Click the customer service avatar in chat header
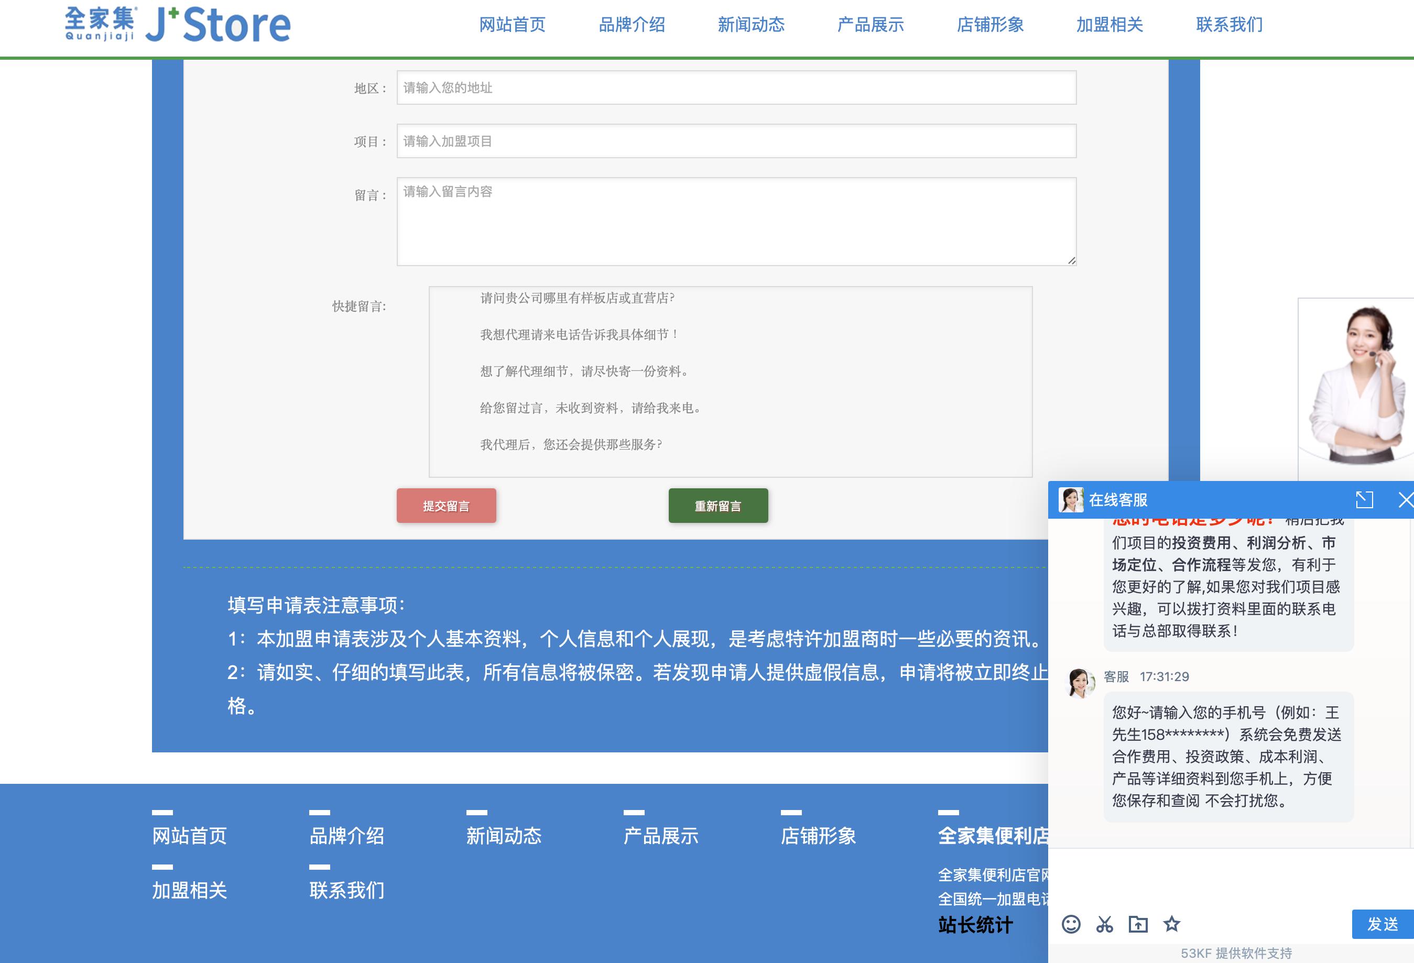Screen dimensions: 1414x963 click(1072, 500)
